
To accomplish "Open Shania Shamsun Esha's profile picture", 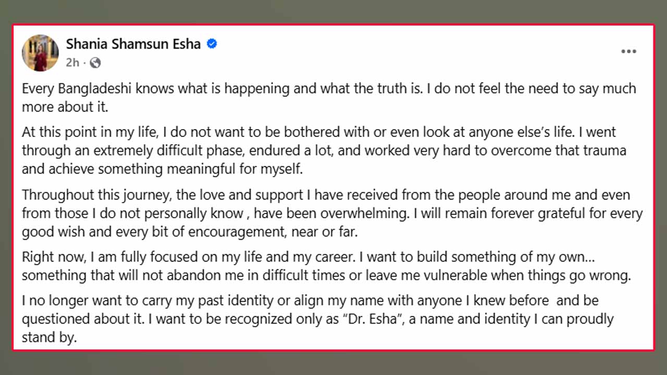I will (x=40, y=53).
